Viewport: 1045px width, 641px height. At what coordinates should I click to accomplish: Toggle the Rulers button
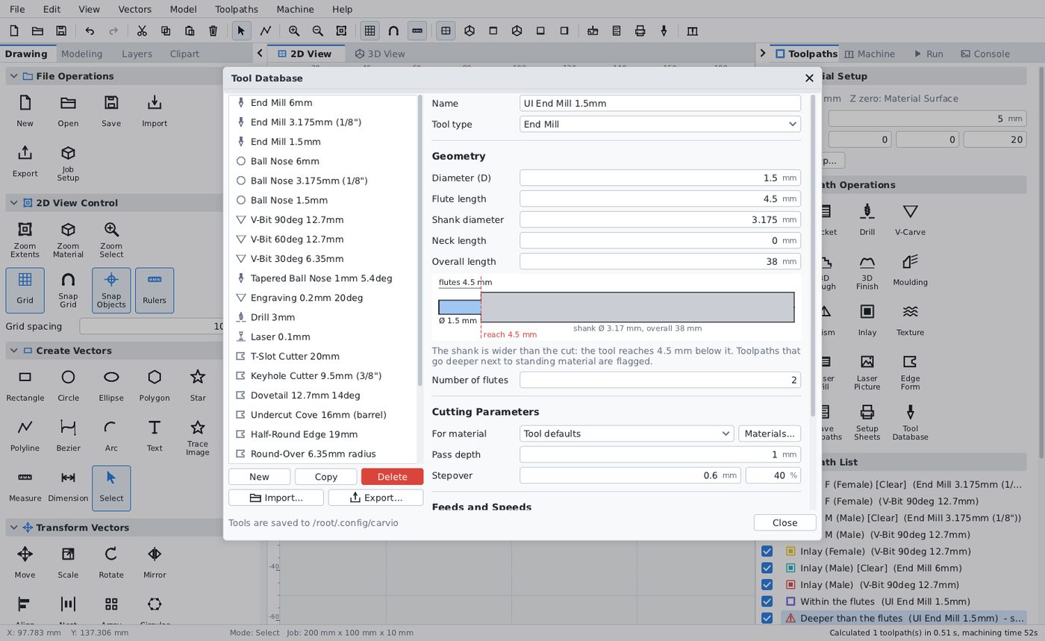155,289
